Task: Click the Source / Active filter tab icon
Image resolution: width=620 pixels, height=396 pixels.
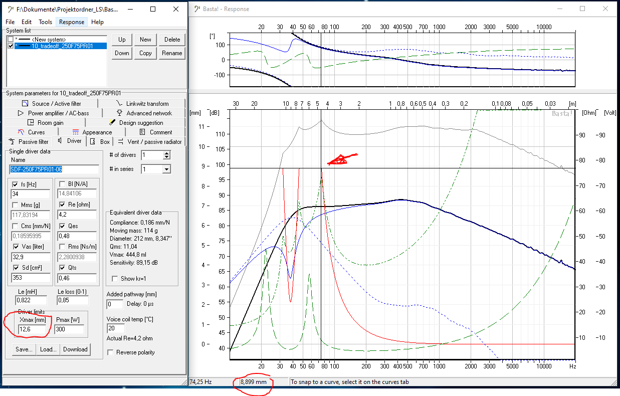Action: 25,104
